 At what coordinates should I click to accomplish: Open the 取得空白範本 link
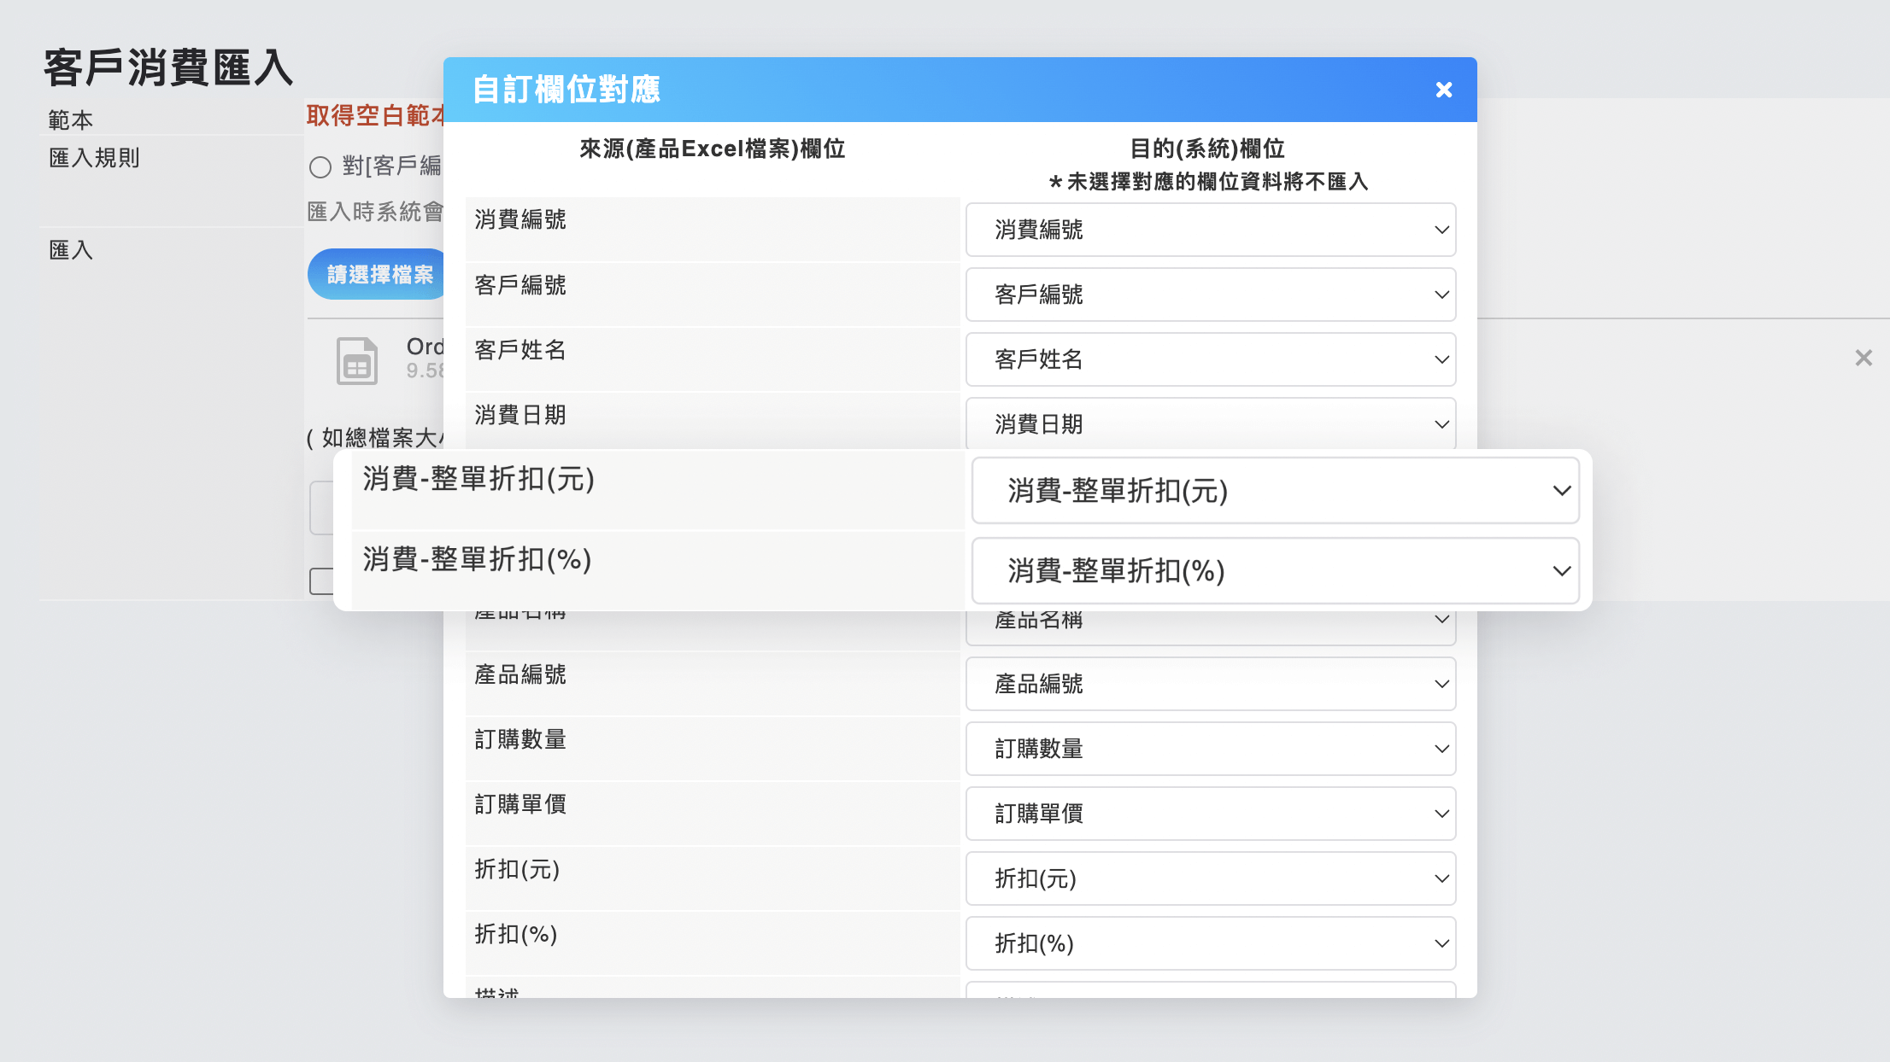pos(376,115)
